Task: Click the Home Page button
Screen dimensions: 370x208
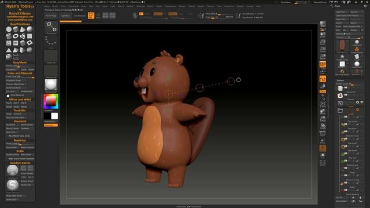Action: (51, 16)
